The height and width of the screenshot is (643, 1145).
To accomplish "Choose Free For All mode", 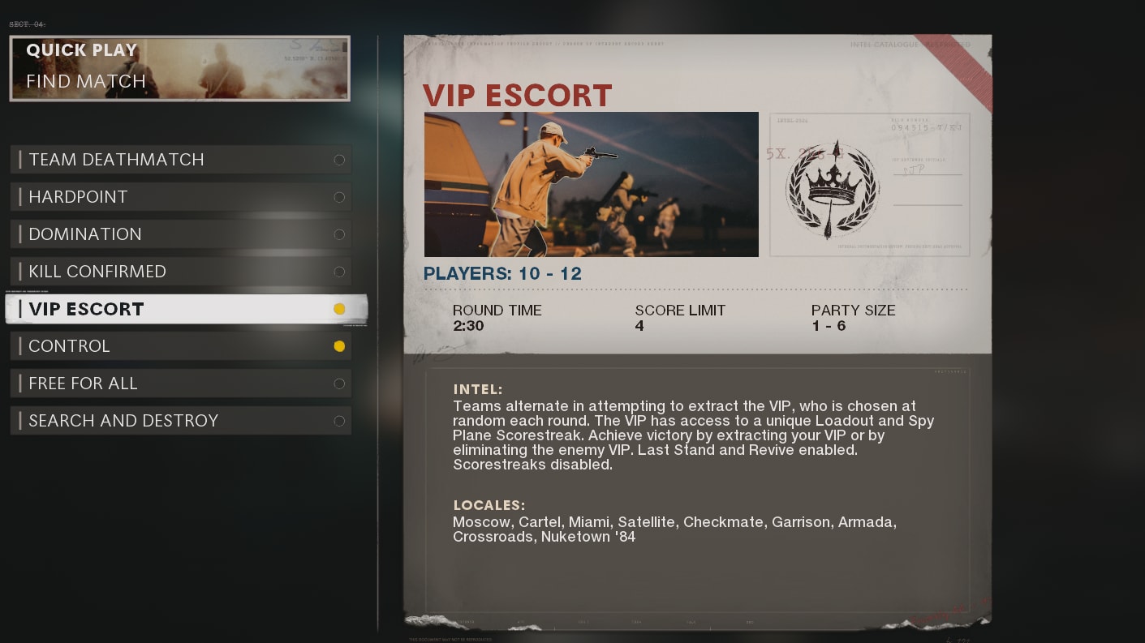I will click(181, 384).
